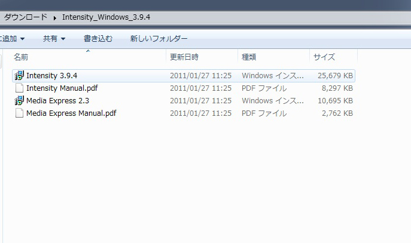The image size is (411, 243).
Task: Click the Windows インス... type of Intensity 3.9.4
Action: pos(273,76)
